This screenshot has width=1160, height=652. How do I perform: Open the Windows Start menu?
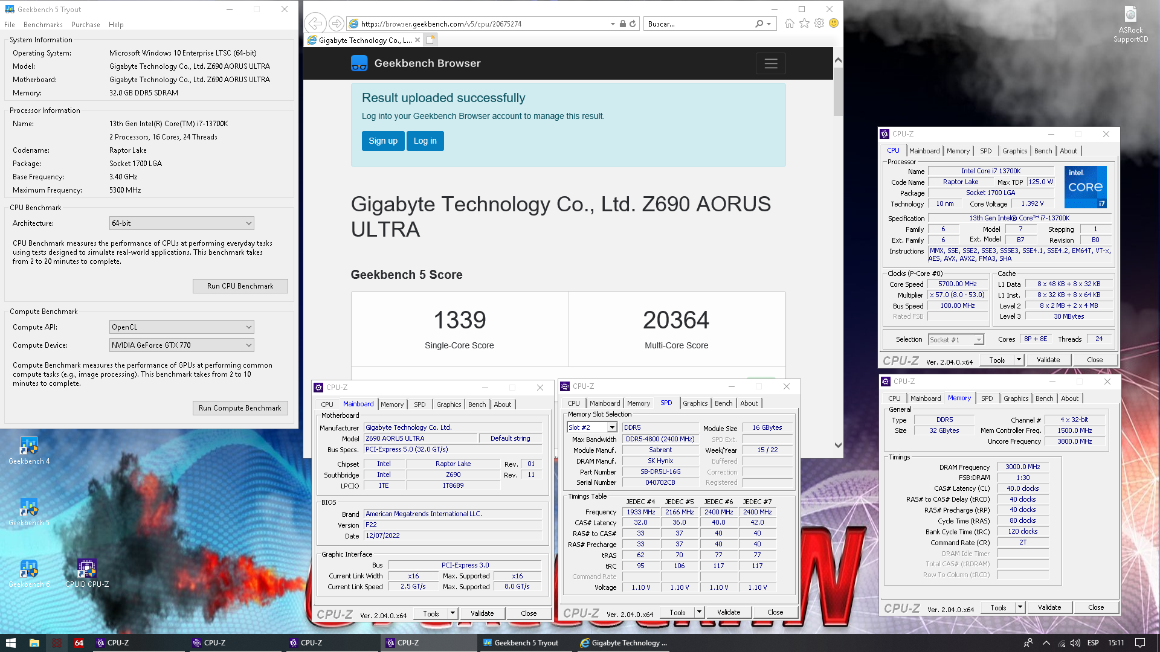10,643
